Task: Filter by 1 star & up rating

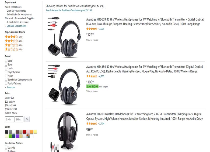Action: [x=12, y=49]
